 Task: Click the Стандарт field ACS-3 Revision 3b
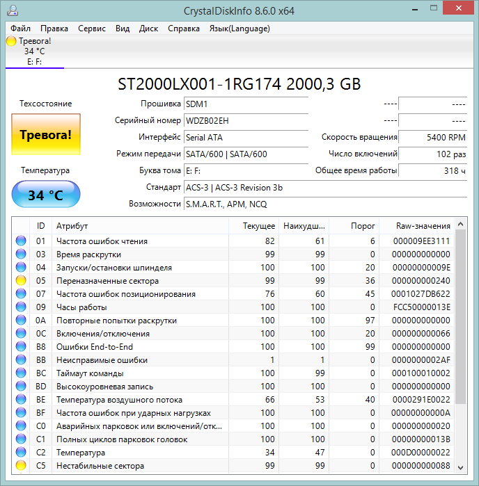click(325, 188)
